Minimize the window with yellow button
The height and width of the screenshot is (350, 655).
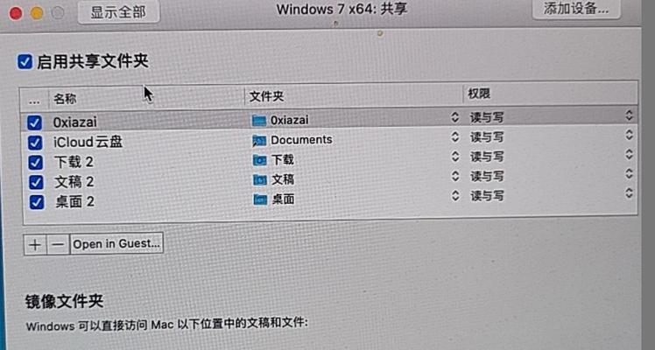tap(37, 13)
